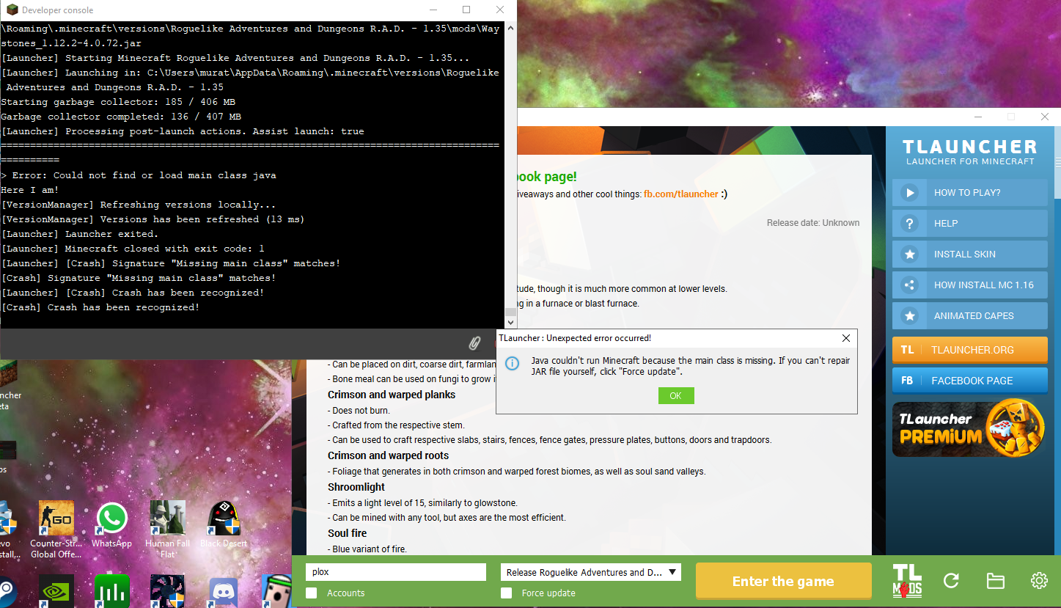The height and width of the screenshot is (608, 1061).
Task: Select the Human Fall Flat desktop icon
Action: (x=168, y=530)
